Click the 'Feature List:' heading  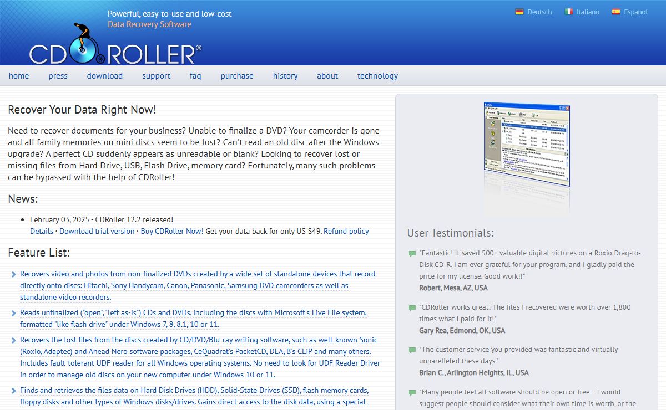(x=39, y=253)
